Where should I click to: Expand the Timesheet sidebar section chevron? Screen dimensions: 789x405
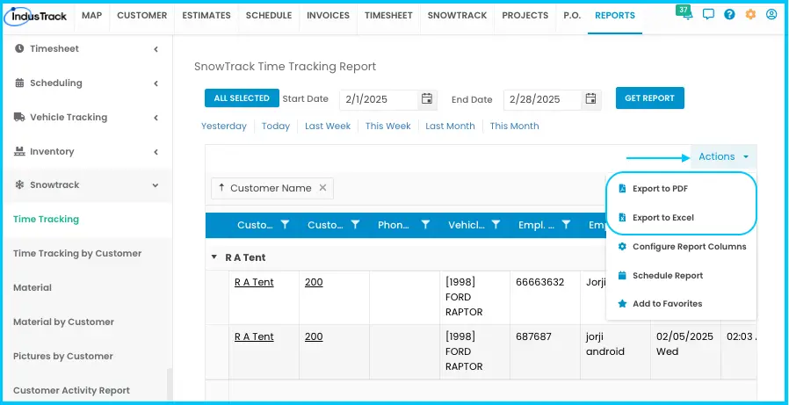pyautogui.click(x=156, y=49)
